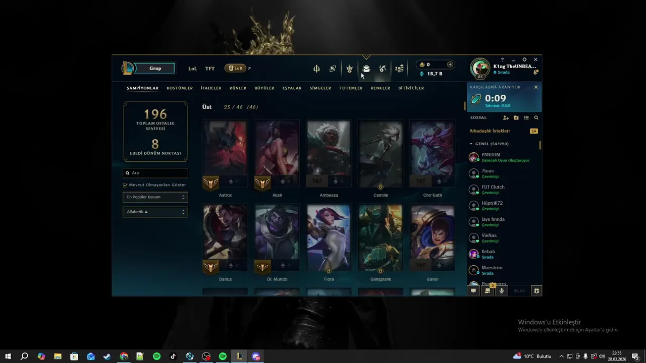This screenshot has width=646, height=363.
Task: Switch to the BÜYÜLER tab
Action: [264, 88]
